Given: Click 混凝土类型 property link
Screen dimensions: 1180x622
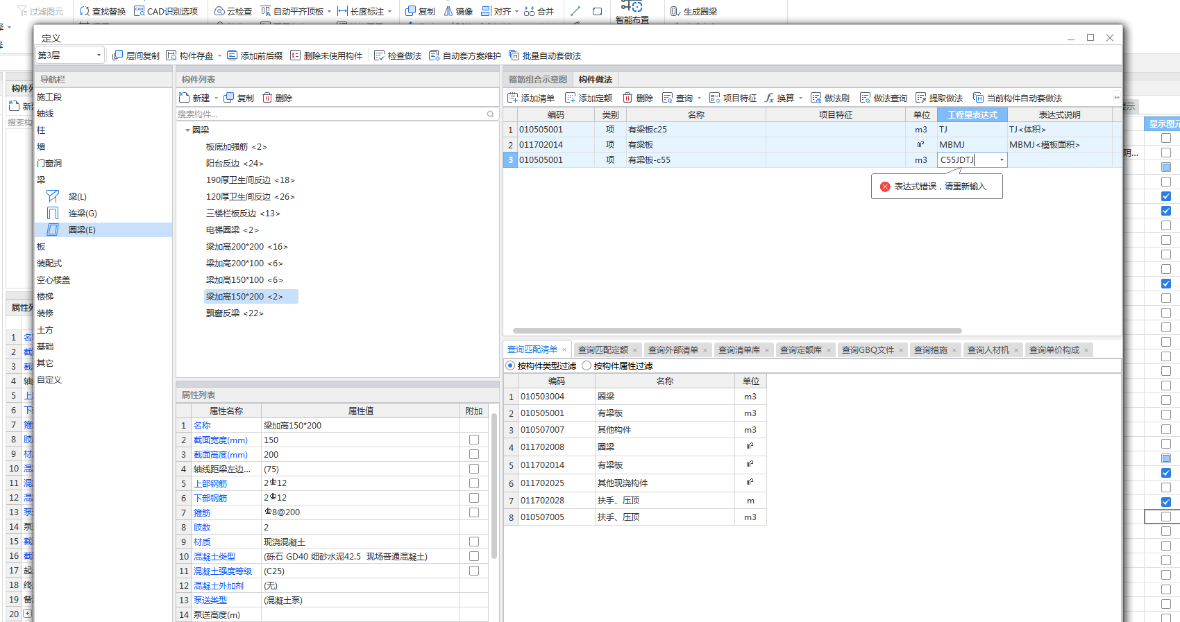Looking at the screenshot, I should point(214,556).
